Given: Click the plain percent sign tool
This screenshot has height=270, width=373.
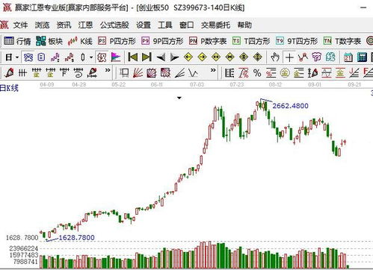Looking at the screenshot, I should pyautogui.click(x=257, y=73).
